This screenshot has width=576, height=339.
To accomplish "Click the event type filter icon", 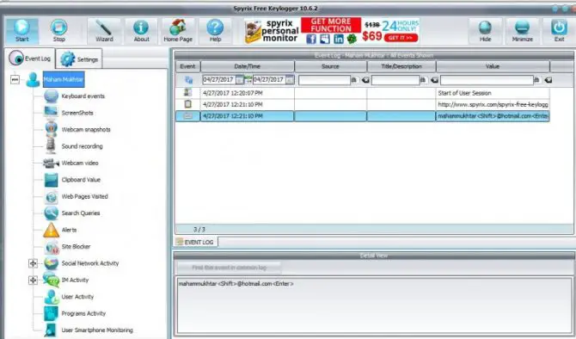I will point(188,80).
